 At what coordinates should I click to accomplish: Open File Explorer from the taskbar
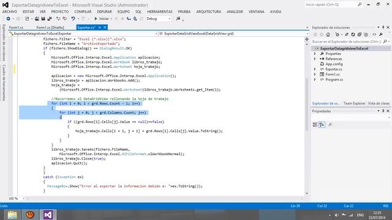(x=12, y=215)
